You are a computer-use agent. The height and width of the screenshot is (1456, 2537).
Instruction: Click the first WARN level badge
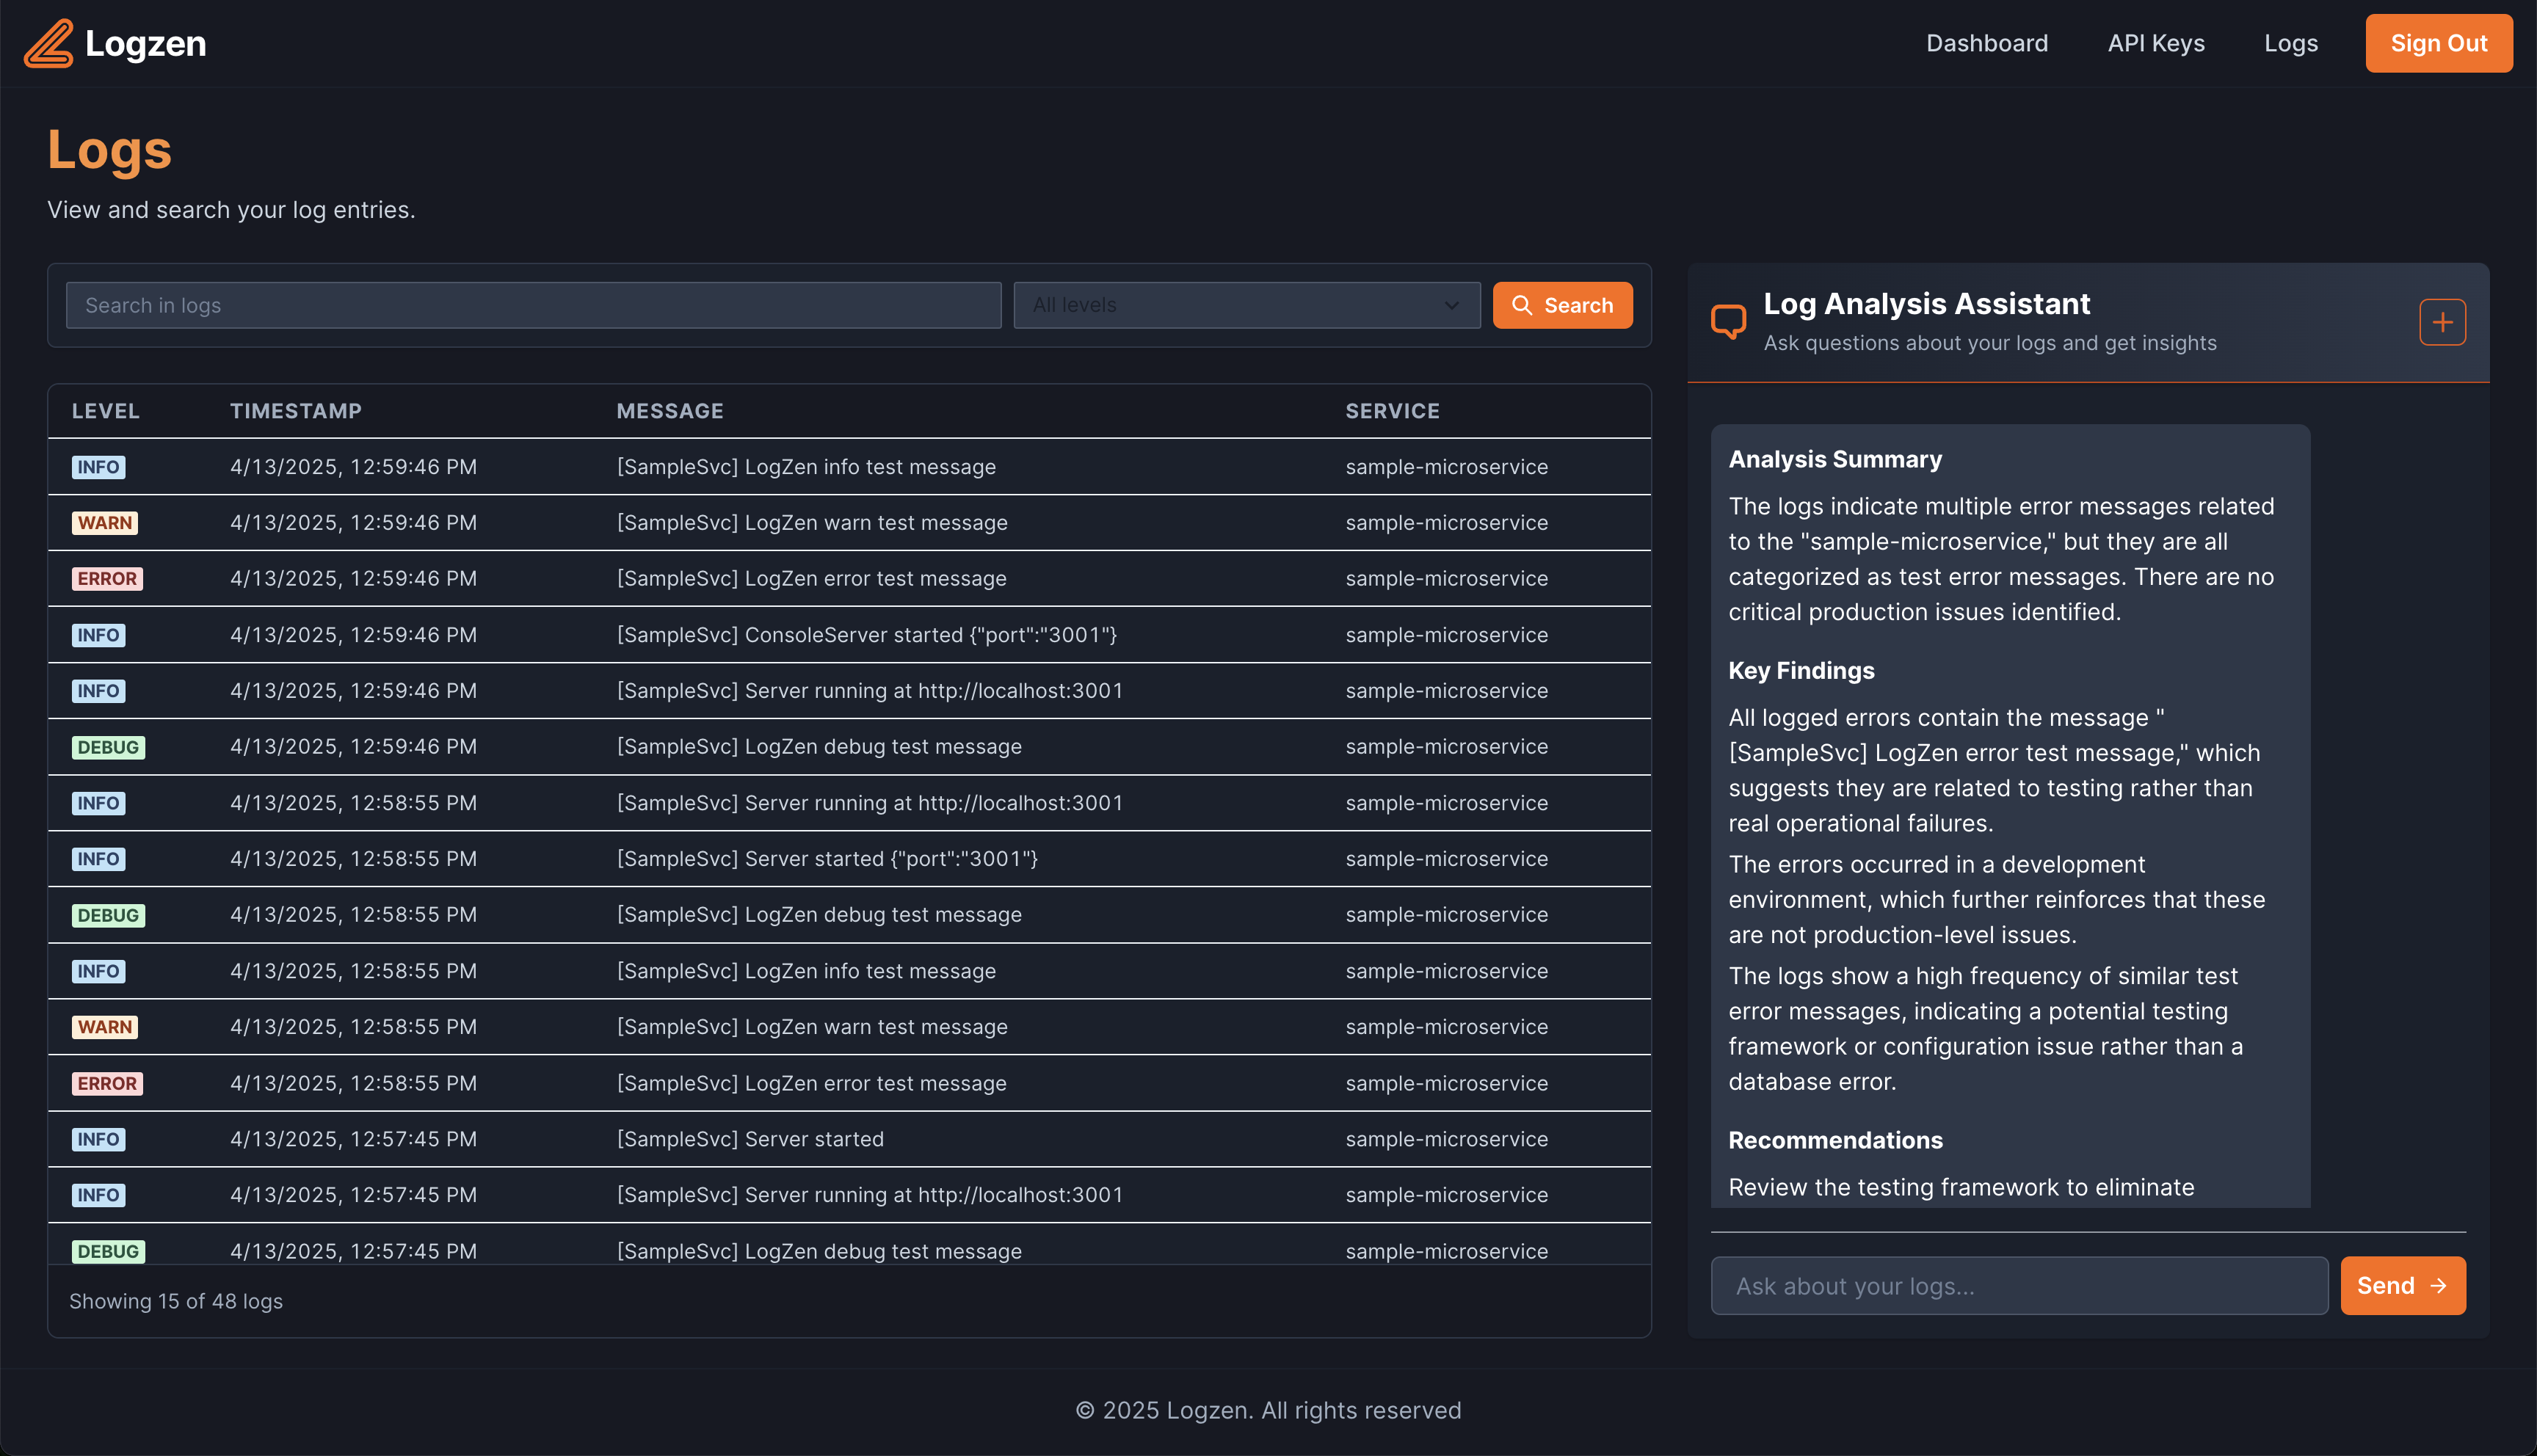click(x=105, y=523)
